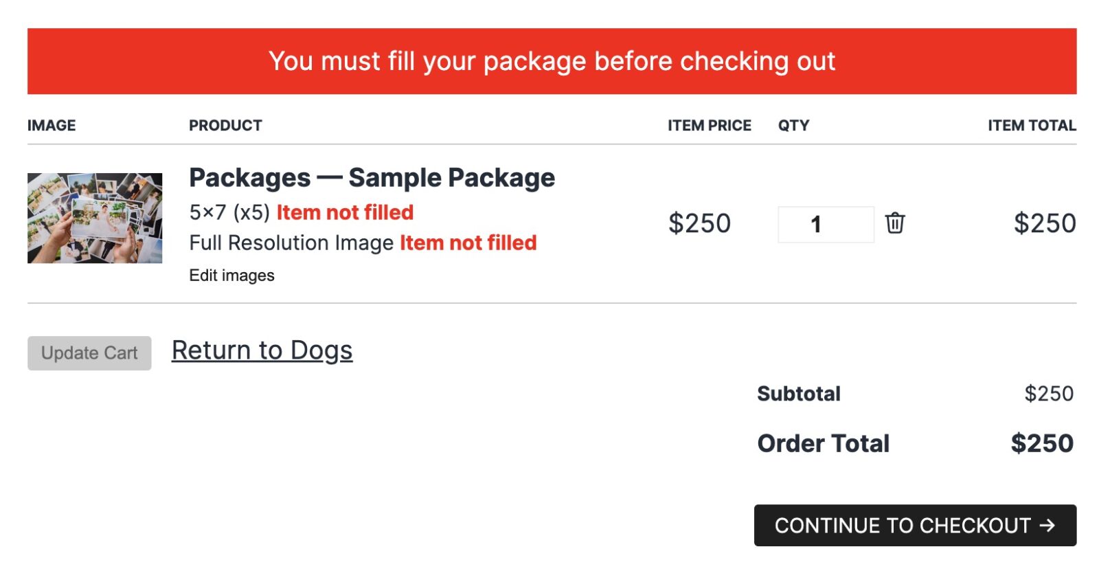Delete the Sample Package with trash icon

tap(894, 223)
